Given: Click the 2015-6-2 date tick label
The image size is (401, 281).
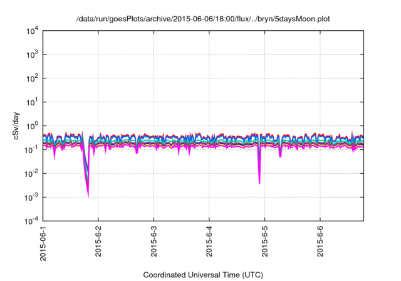Looking at the screenshot, I should (98, 241).
